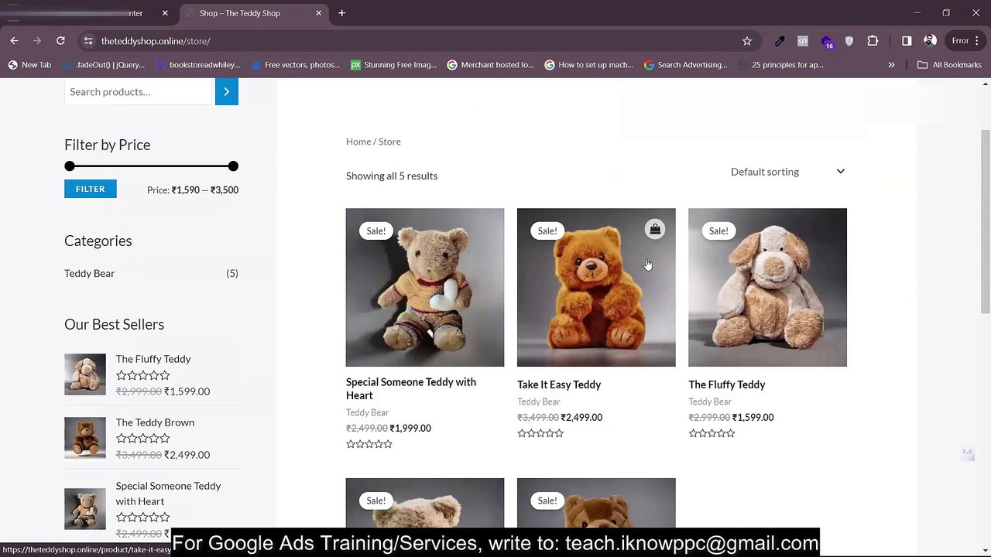This screenshot has width=991, height=557.
Task: Open the Teddy Bear category link
Action: [x=89, y=273]
